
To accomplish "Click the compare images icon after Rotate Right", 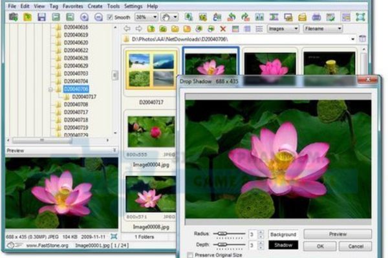I will tap(259, 17).
